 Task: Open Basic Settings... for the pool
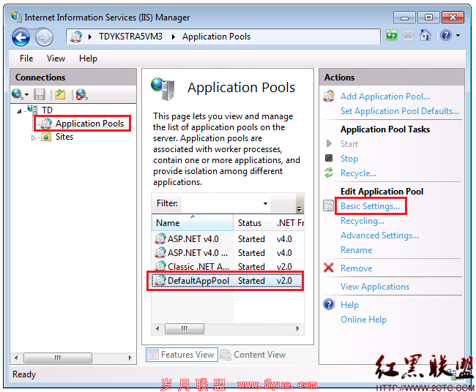[370, 206]
